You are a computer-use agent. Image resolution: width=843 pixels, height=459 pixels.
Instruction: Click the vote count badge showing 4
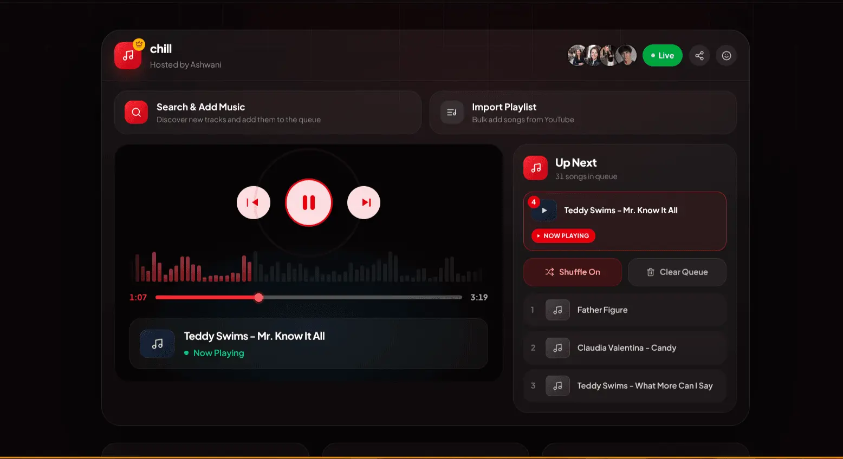(534, 202)
